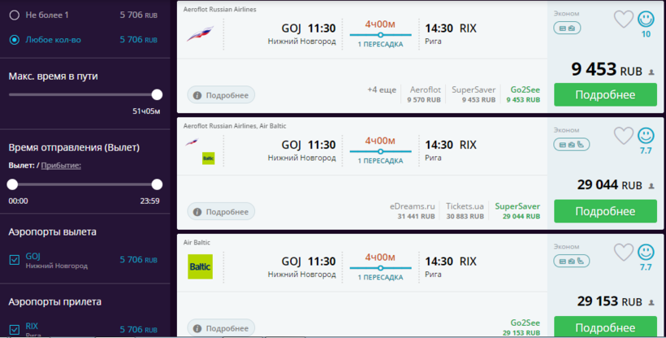This screenshot has width=666, height=338.
Task: Expand details with grey 'Подробнее' on first flight
Action: pyautogui.click(x=221, y=95)
